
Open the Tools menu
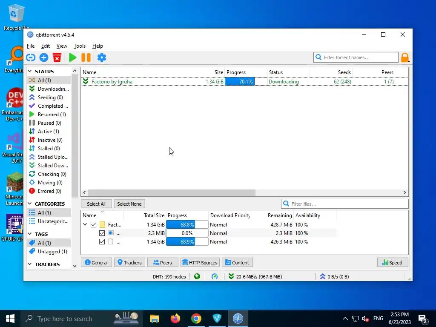click(x=80, y=46)
